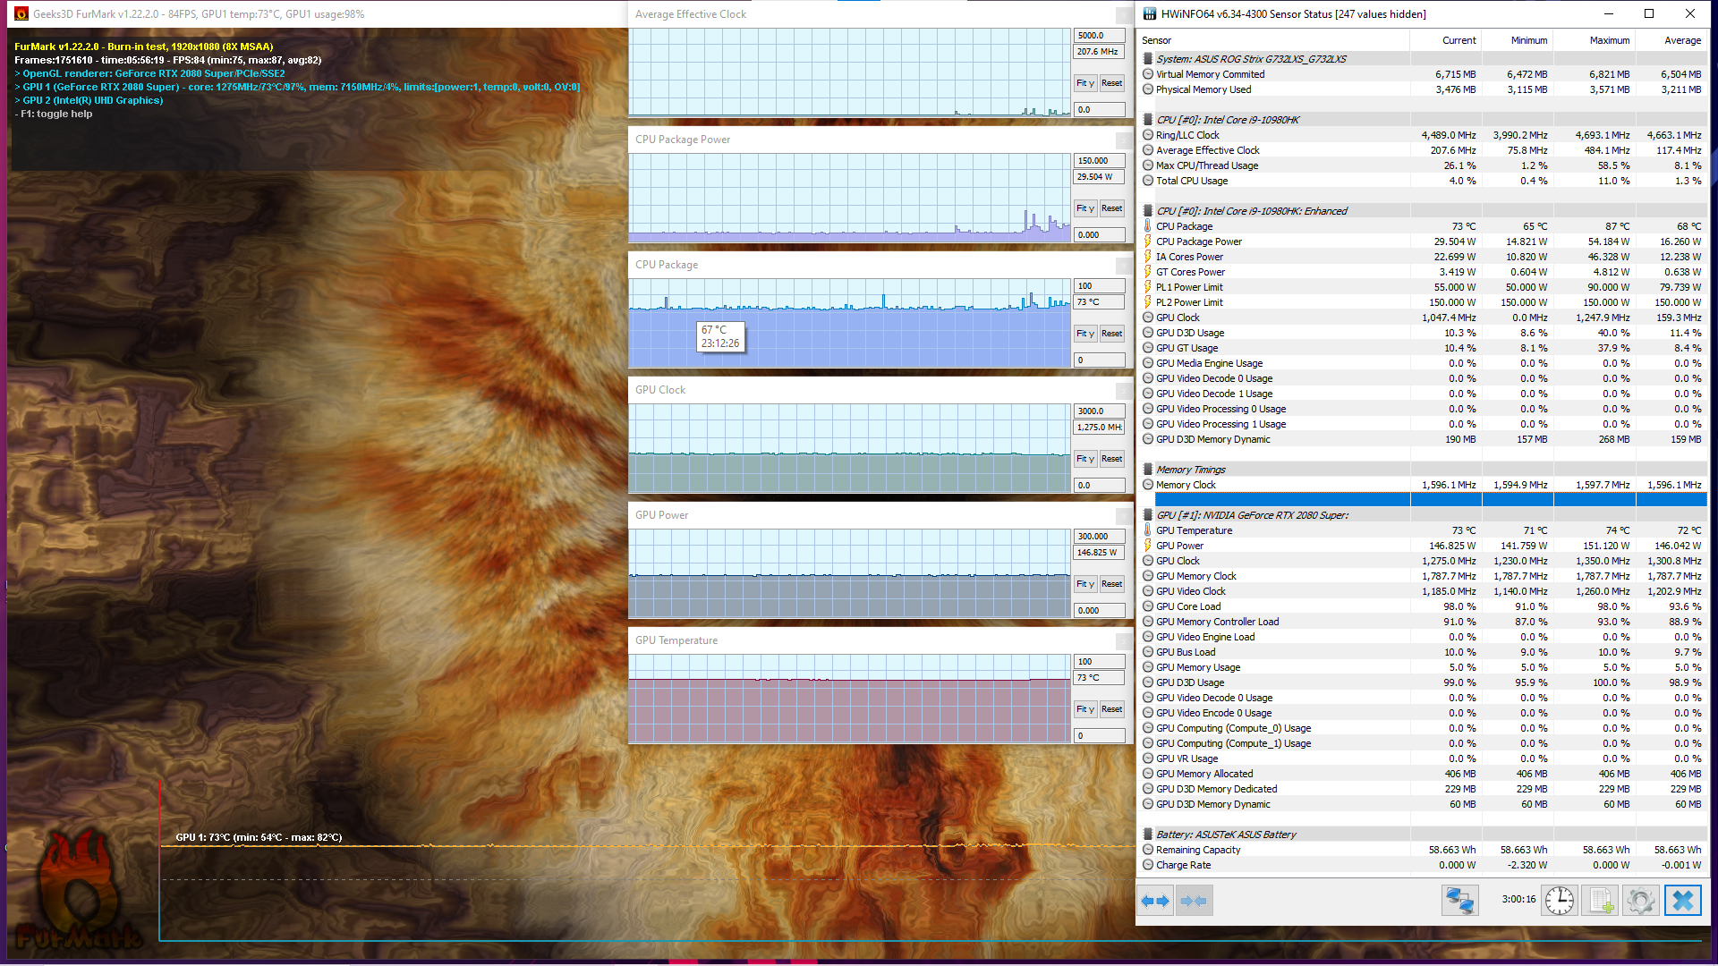Click the icon beside GPU [#1] NVIDIA group

pyautogui.click(x=1148, y=515)
